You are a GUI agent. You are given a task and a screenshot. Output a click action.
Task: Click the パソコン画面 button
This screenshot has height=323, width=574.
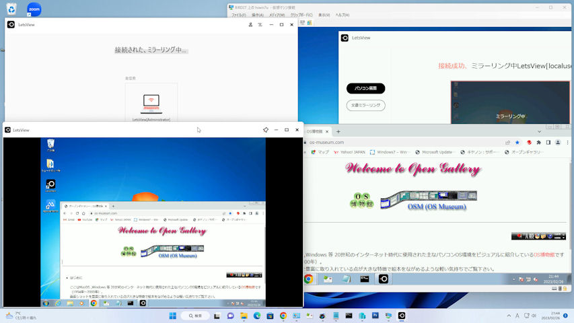(x=365, y=88)
